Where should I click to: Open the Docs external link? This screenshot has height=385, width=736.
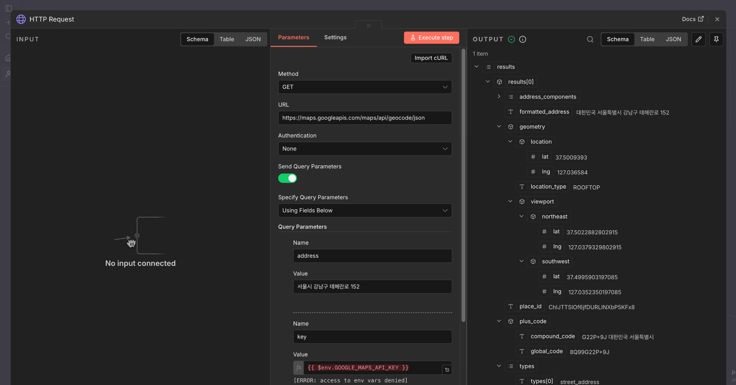pyautogui.click(x=693, y=19)
